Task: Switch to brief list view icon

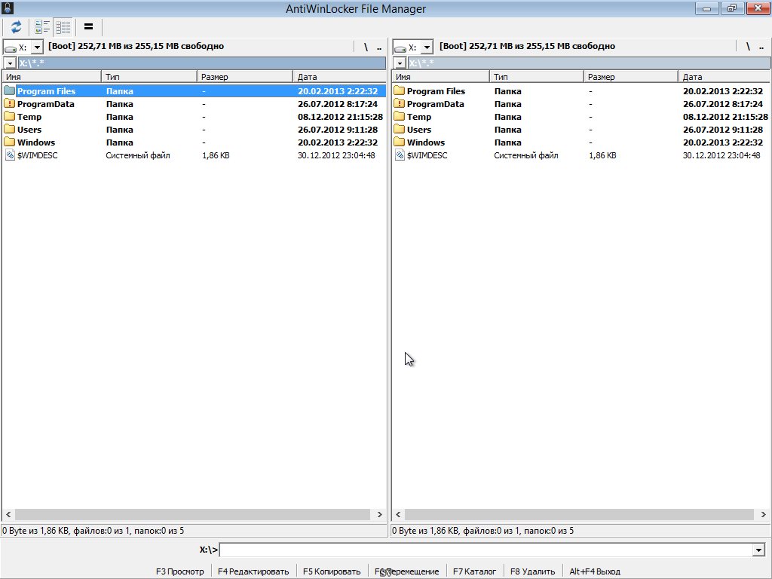Action: click(x=42, y=27)
